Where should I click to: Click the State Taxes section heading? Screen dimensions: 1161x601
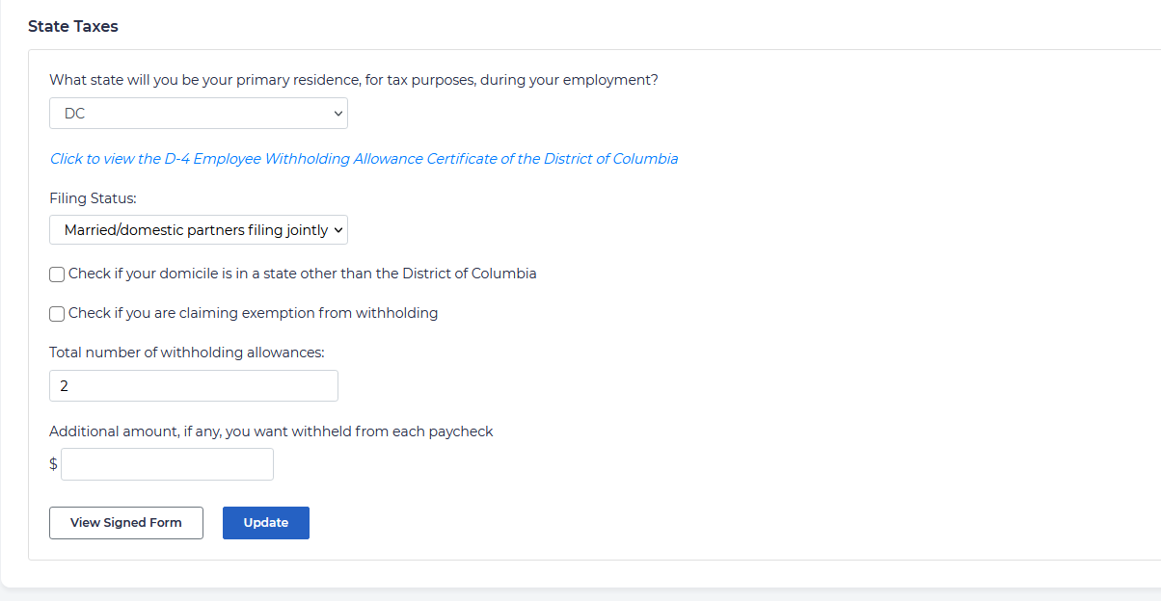pos(73,27)
